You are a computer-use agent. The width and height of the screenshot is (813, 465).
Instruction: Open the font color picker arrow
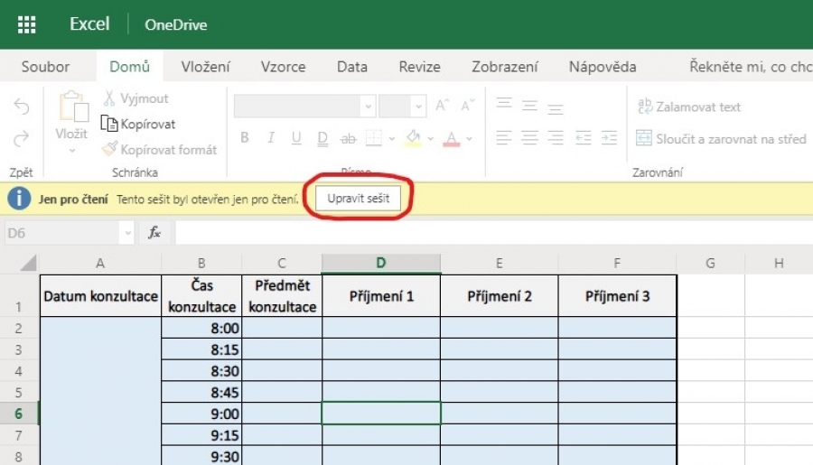469,139
